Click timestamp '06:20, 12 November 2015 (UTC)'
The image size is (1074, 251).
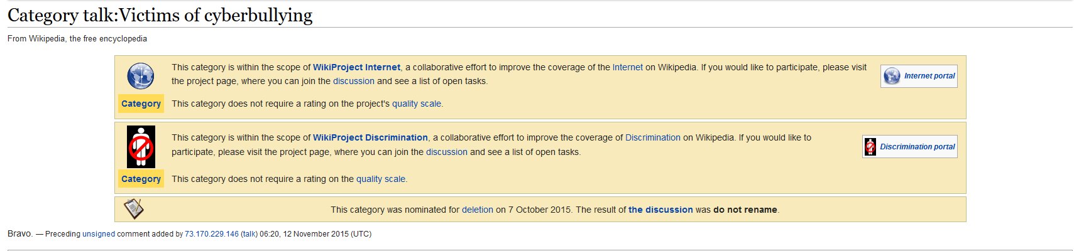click(315, 234)
